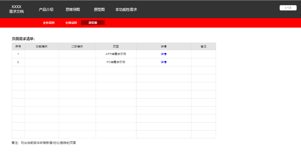Click the XXXX 需求文档 logo title
The height and width of the screenshot is (157, 301).
pos(16,9)
